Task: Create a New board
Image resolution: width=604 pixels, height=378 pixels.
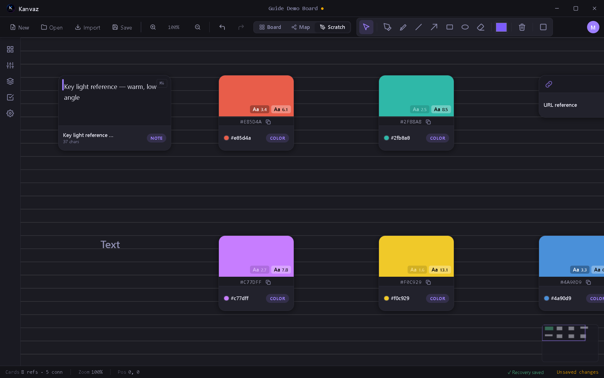Action: tap(20, 27)
